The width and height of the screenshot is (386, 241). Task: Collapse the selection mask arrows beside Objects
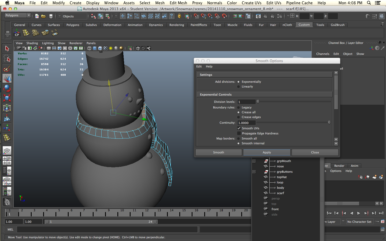tap(60, 16)
